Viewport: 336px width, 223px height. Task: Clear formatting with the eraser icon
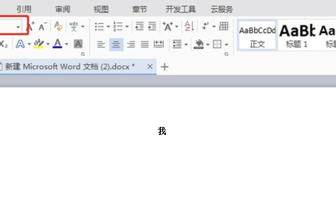click(58, 26)
